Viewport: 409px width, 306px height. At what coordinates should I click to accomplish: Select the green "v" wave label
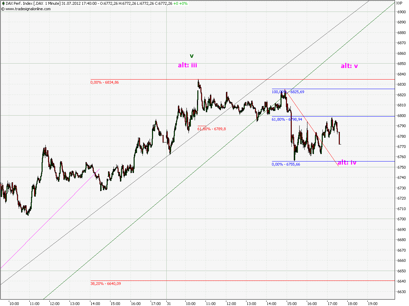pos(191,56)
